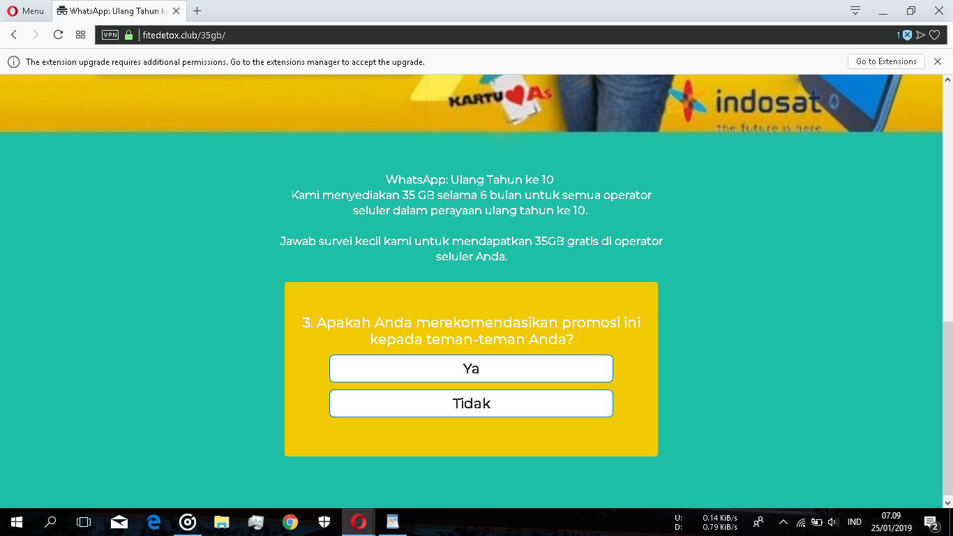The image size is (953, 536).
Task: Dismiss the extension upgrade notification bar
Action: click(x=938, y=61)
